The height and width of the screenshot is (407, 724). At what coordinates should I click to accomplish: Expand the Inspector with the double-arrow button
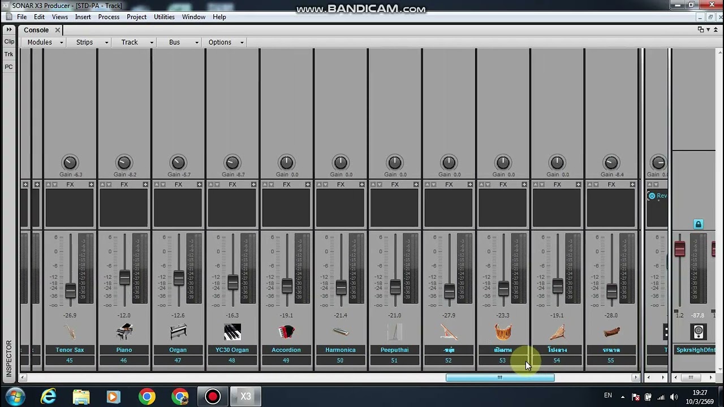[9, 29]
